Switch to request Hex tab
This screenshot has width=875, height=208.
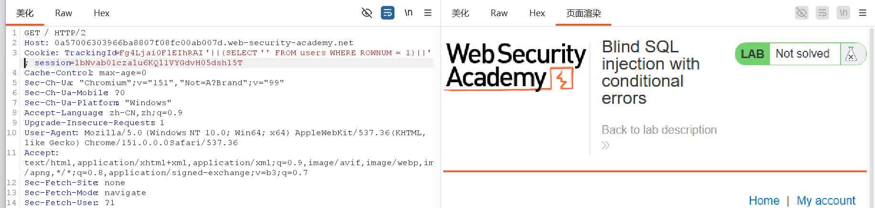click(x=101, y=13)
